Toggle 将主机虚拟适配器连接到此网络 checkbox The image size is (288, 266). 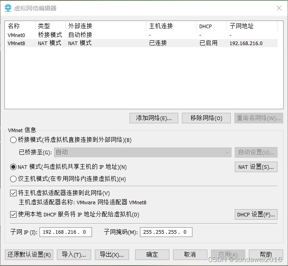[13, 193]
